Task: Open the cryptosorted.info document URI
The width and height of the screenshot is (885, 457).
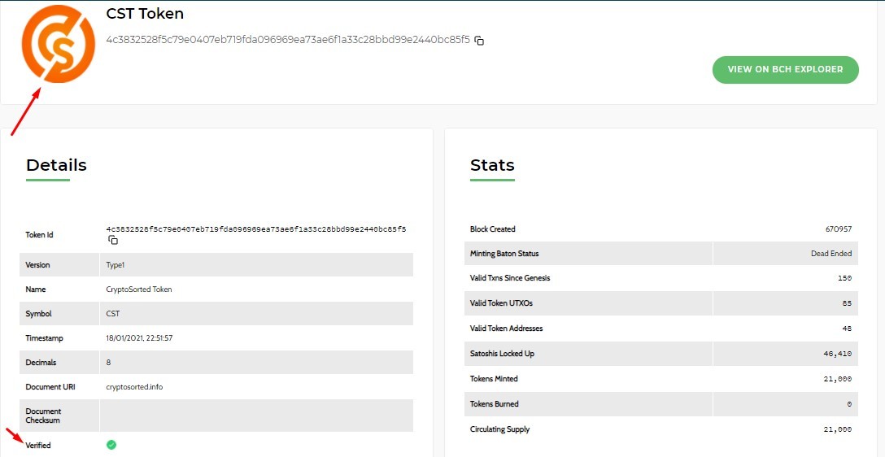Action: 134,387
